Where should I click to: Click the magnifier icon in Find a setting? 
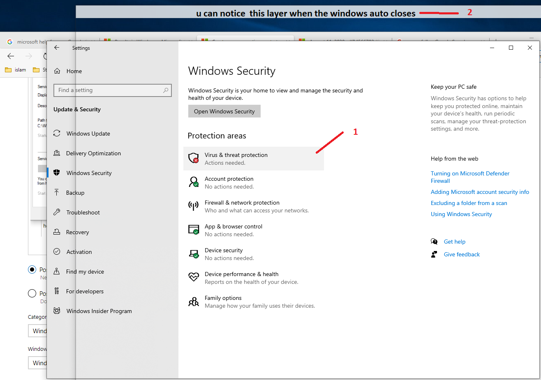coord(166,90)
